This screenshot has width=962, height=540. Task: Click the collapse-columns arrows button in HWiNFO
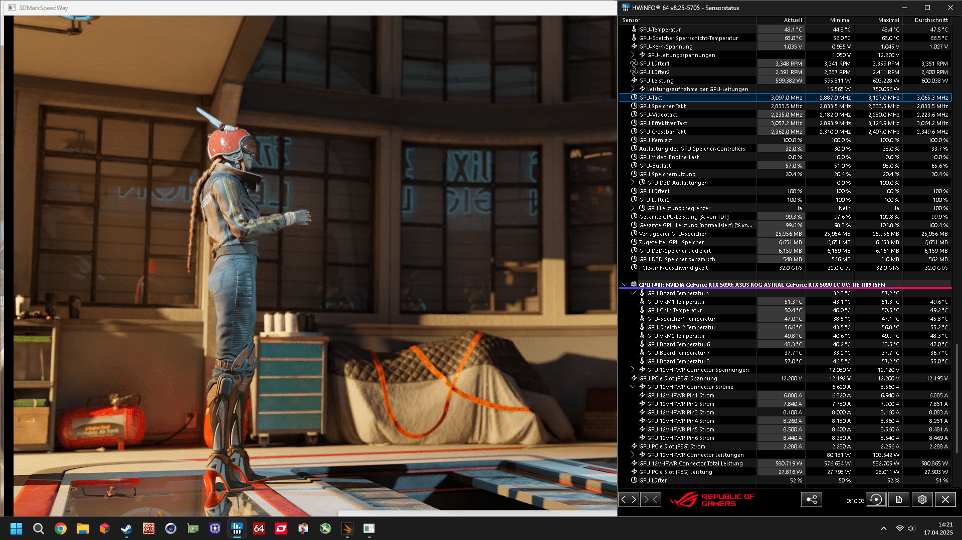coord(650,499)
